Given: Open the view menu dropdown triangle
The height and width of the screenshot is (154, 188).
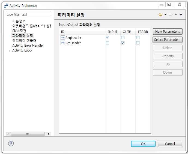Looking at the screenshot, I should tap(181, 15).
